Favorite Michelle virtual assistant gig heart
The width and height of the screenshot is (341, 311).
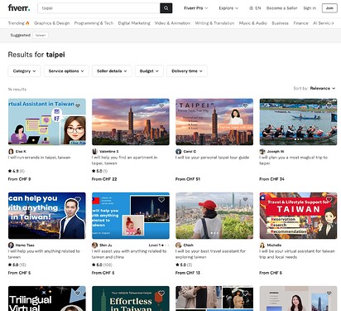(329, 199)
